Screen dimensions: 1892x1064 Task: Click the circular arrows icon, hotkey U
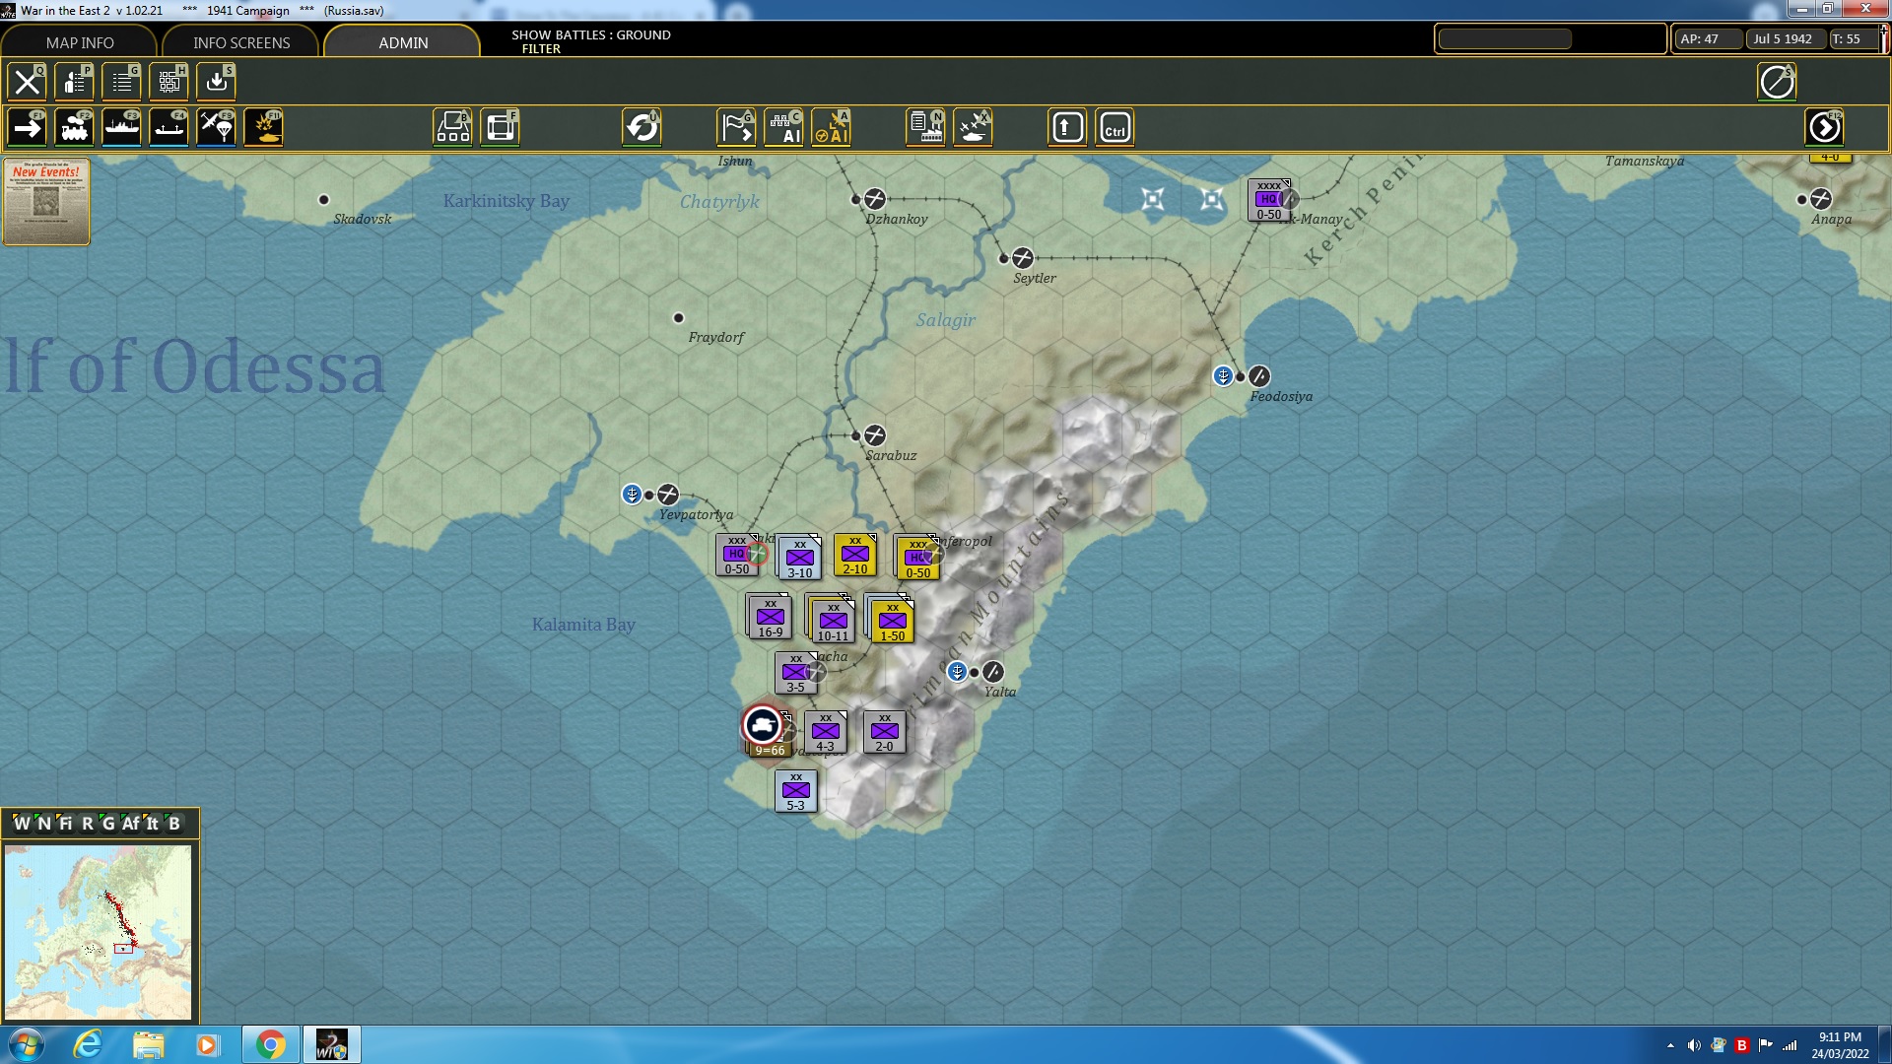click(x=642, y=128)
